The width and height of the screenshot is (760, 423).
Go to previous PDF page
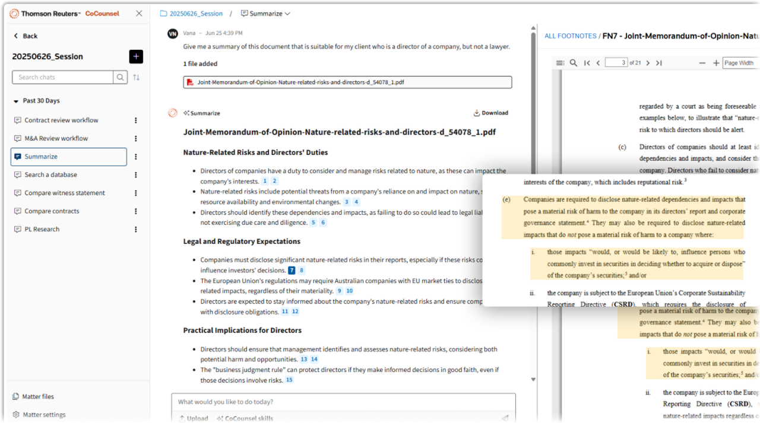598,63
